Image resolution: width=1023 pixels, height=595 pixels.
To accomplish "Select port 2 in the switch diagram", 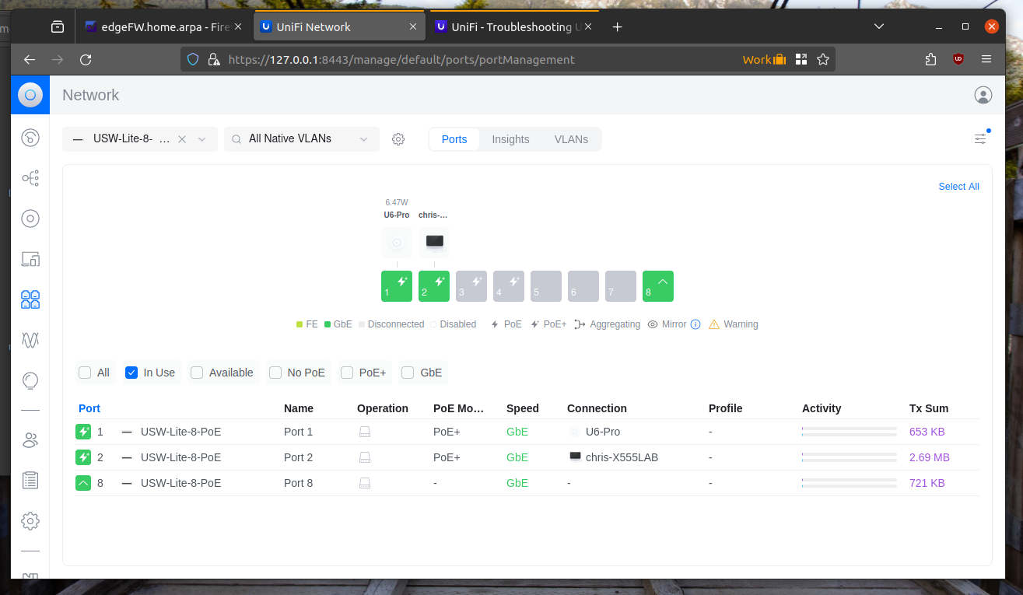I will click(434, 286).
